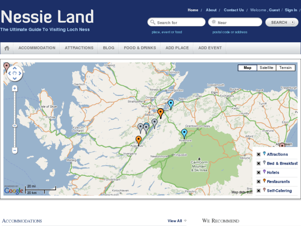Click the zoom slider handle on map
The image size is (301, 226).
15,126
